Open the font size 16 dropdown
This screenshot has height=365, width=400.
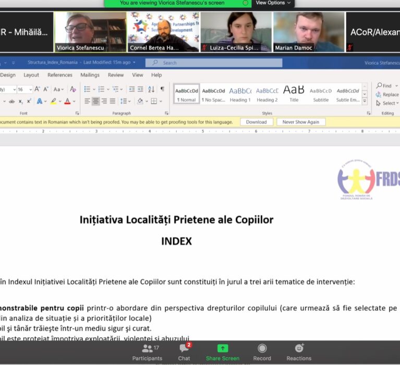(x=31, y=89)
